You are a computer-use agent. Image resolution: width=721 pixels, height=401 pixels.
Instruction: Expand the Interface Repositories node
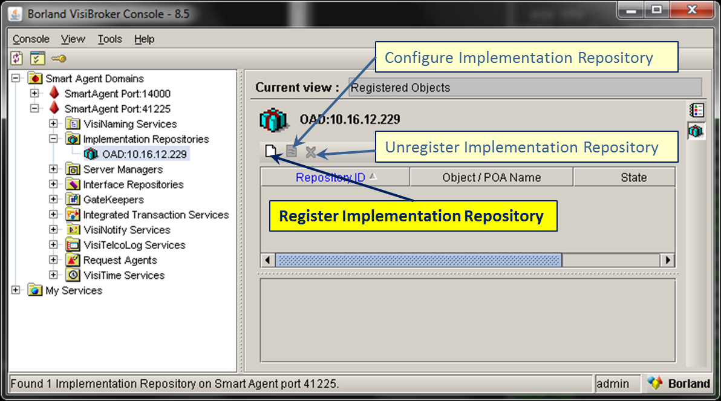tap(53, 184)
